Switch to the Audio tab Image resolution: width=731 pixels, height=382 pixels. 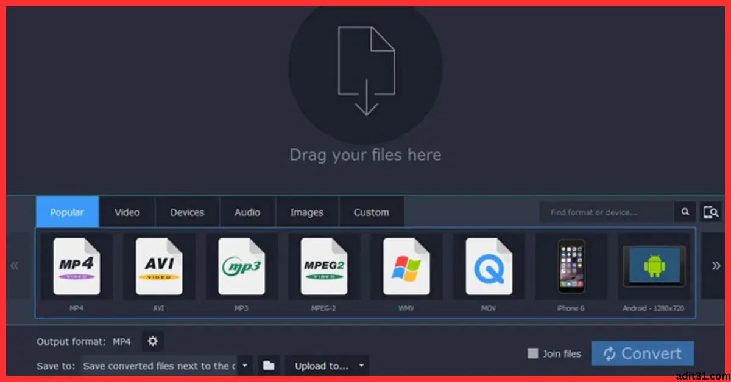pyautogui.click(x=247, y=212)
